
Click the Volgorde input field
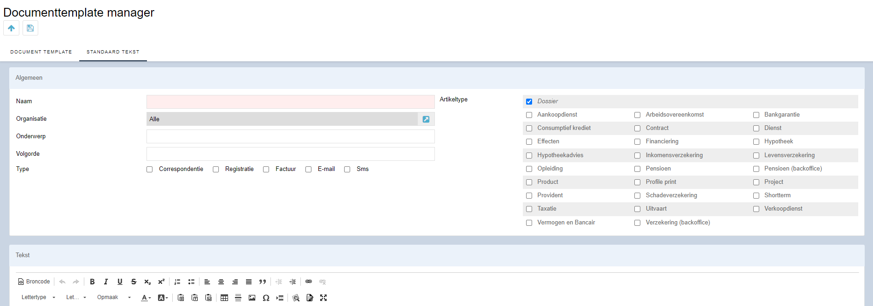(x=290, y=154)
